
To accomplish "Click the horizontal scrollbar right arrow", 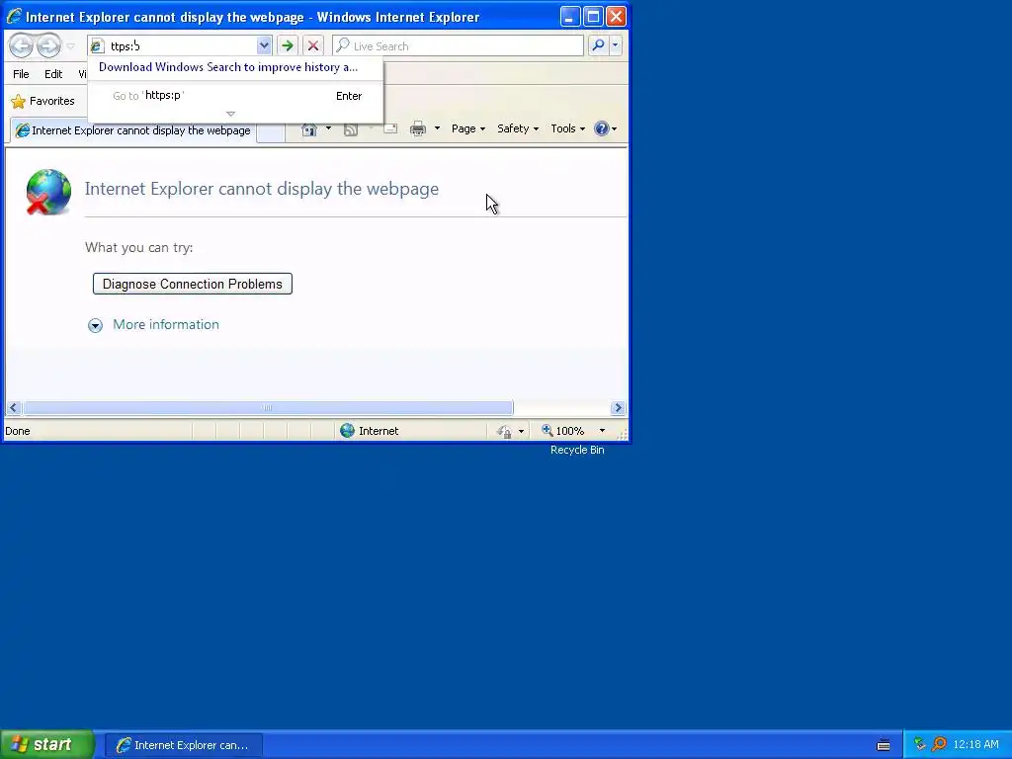I will click(x=618, y=408).
